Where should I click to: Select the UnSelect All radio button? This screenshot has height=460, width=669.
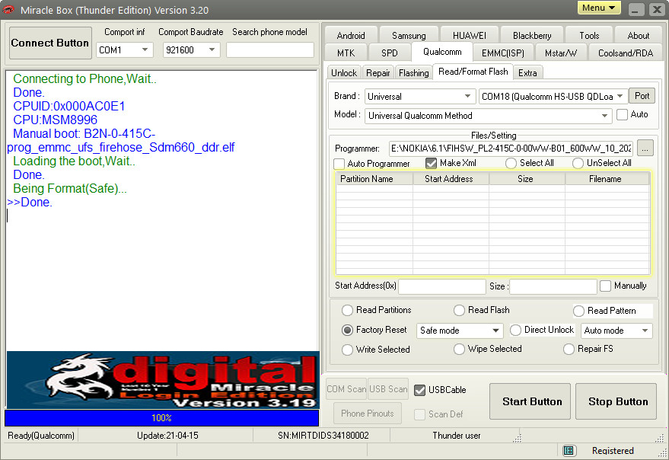pos(578,163)
